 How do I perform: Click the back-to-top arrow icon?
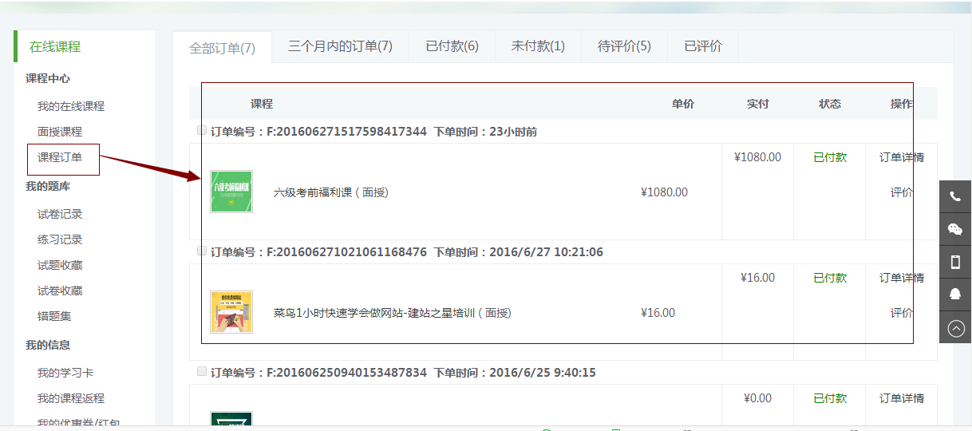tap(955, 327)
